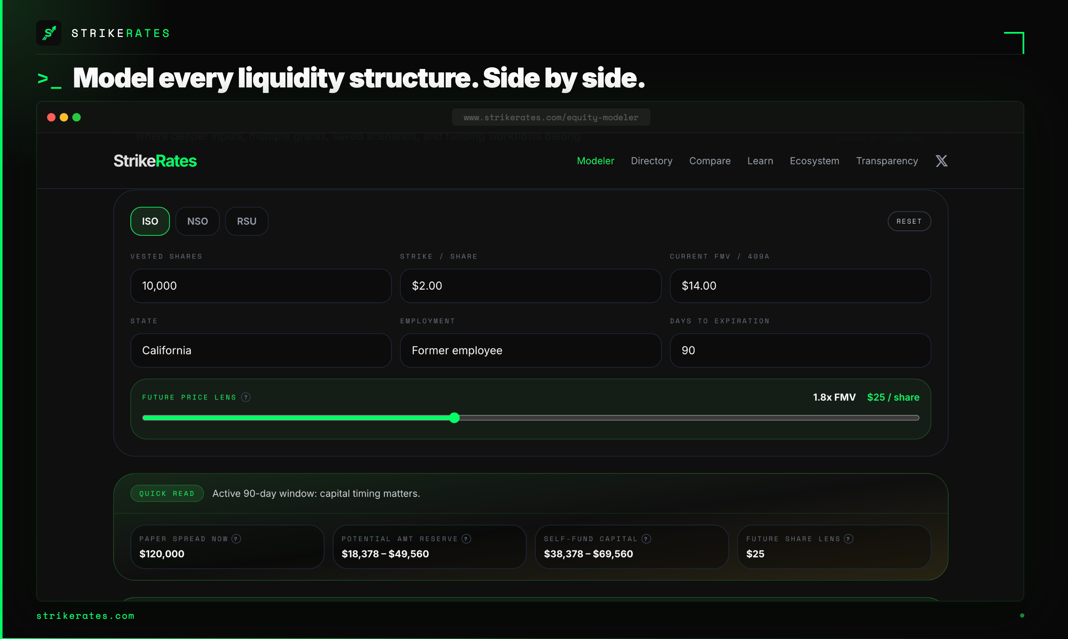This screenshot has width=1068, height=639.
Task: Open Employment dropdown showing Former employee
Action: click(530, 350)
